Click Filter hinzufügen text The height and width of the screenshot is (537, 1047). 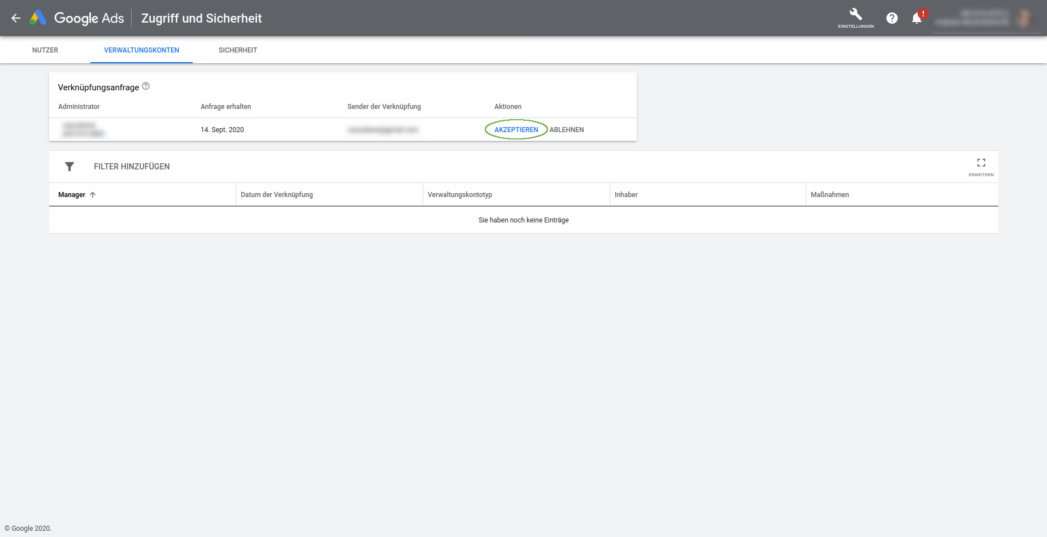click(x=132, y=167)
